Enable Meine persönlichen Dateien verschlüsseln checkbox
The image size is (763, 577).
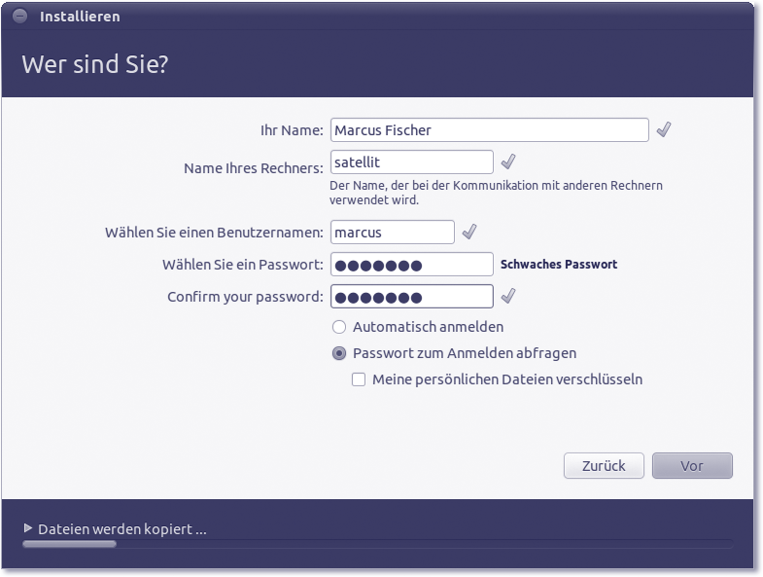[x=359, y=379]
